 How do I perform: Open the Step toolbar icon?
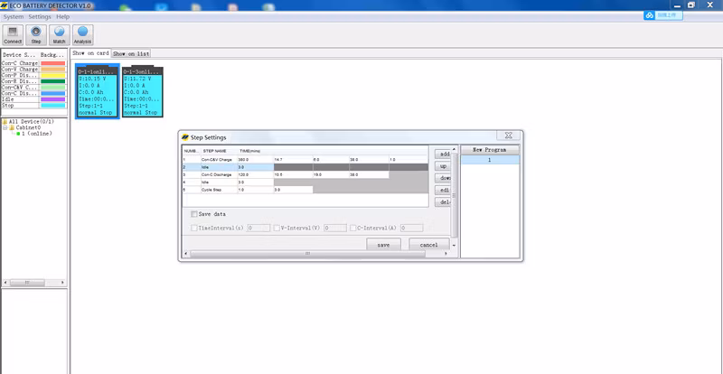pos(36,34)
